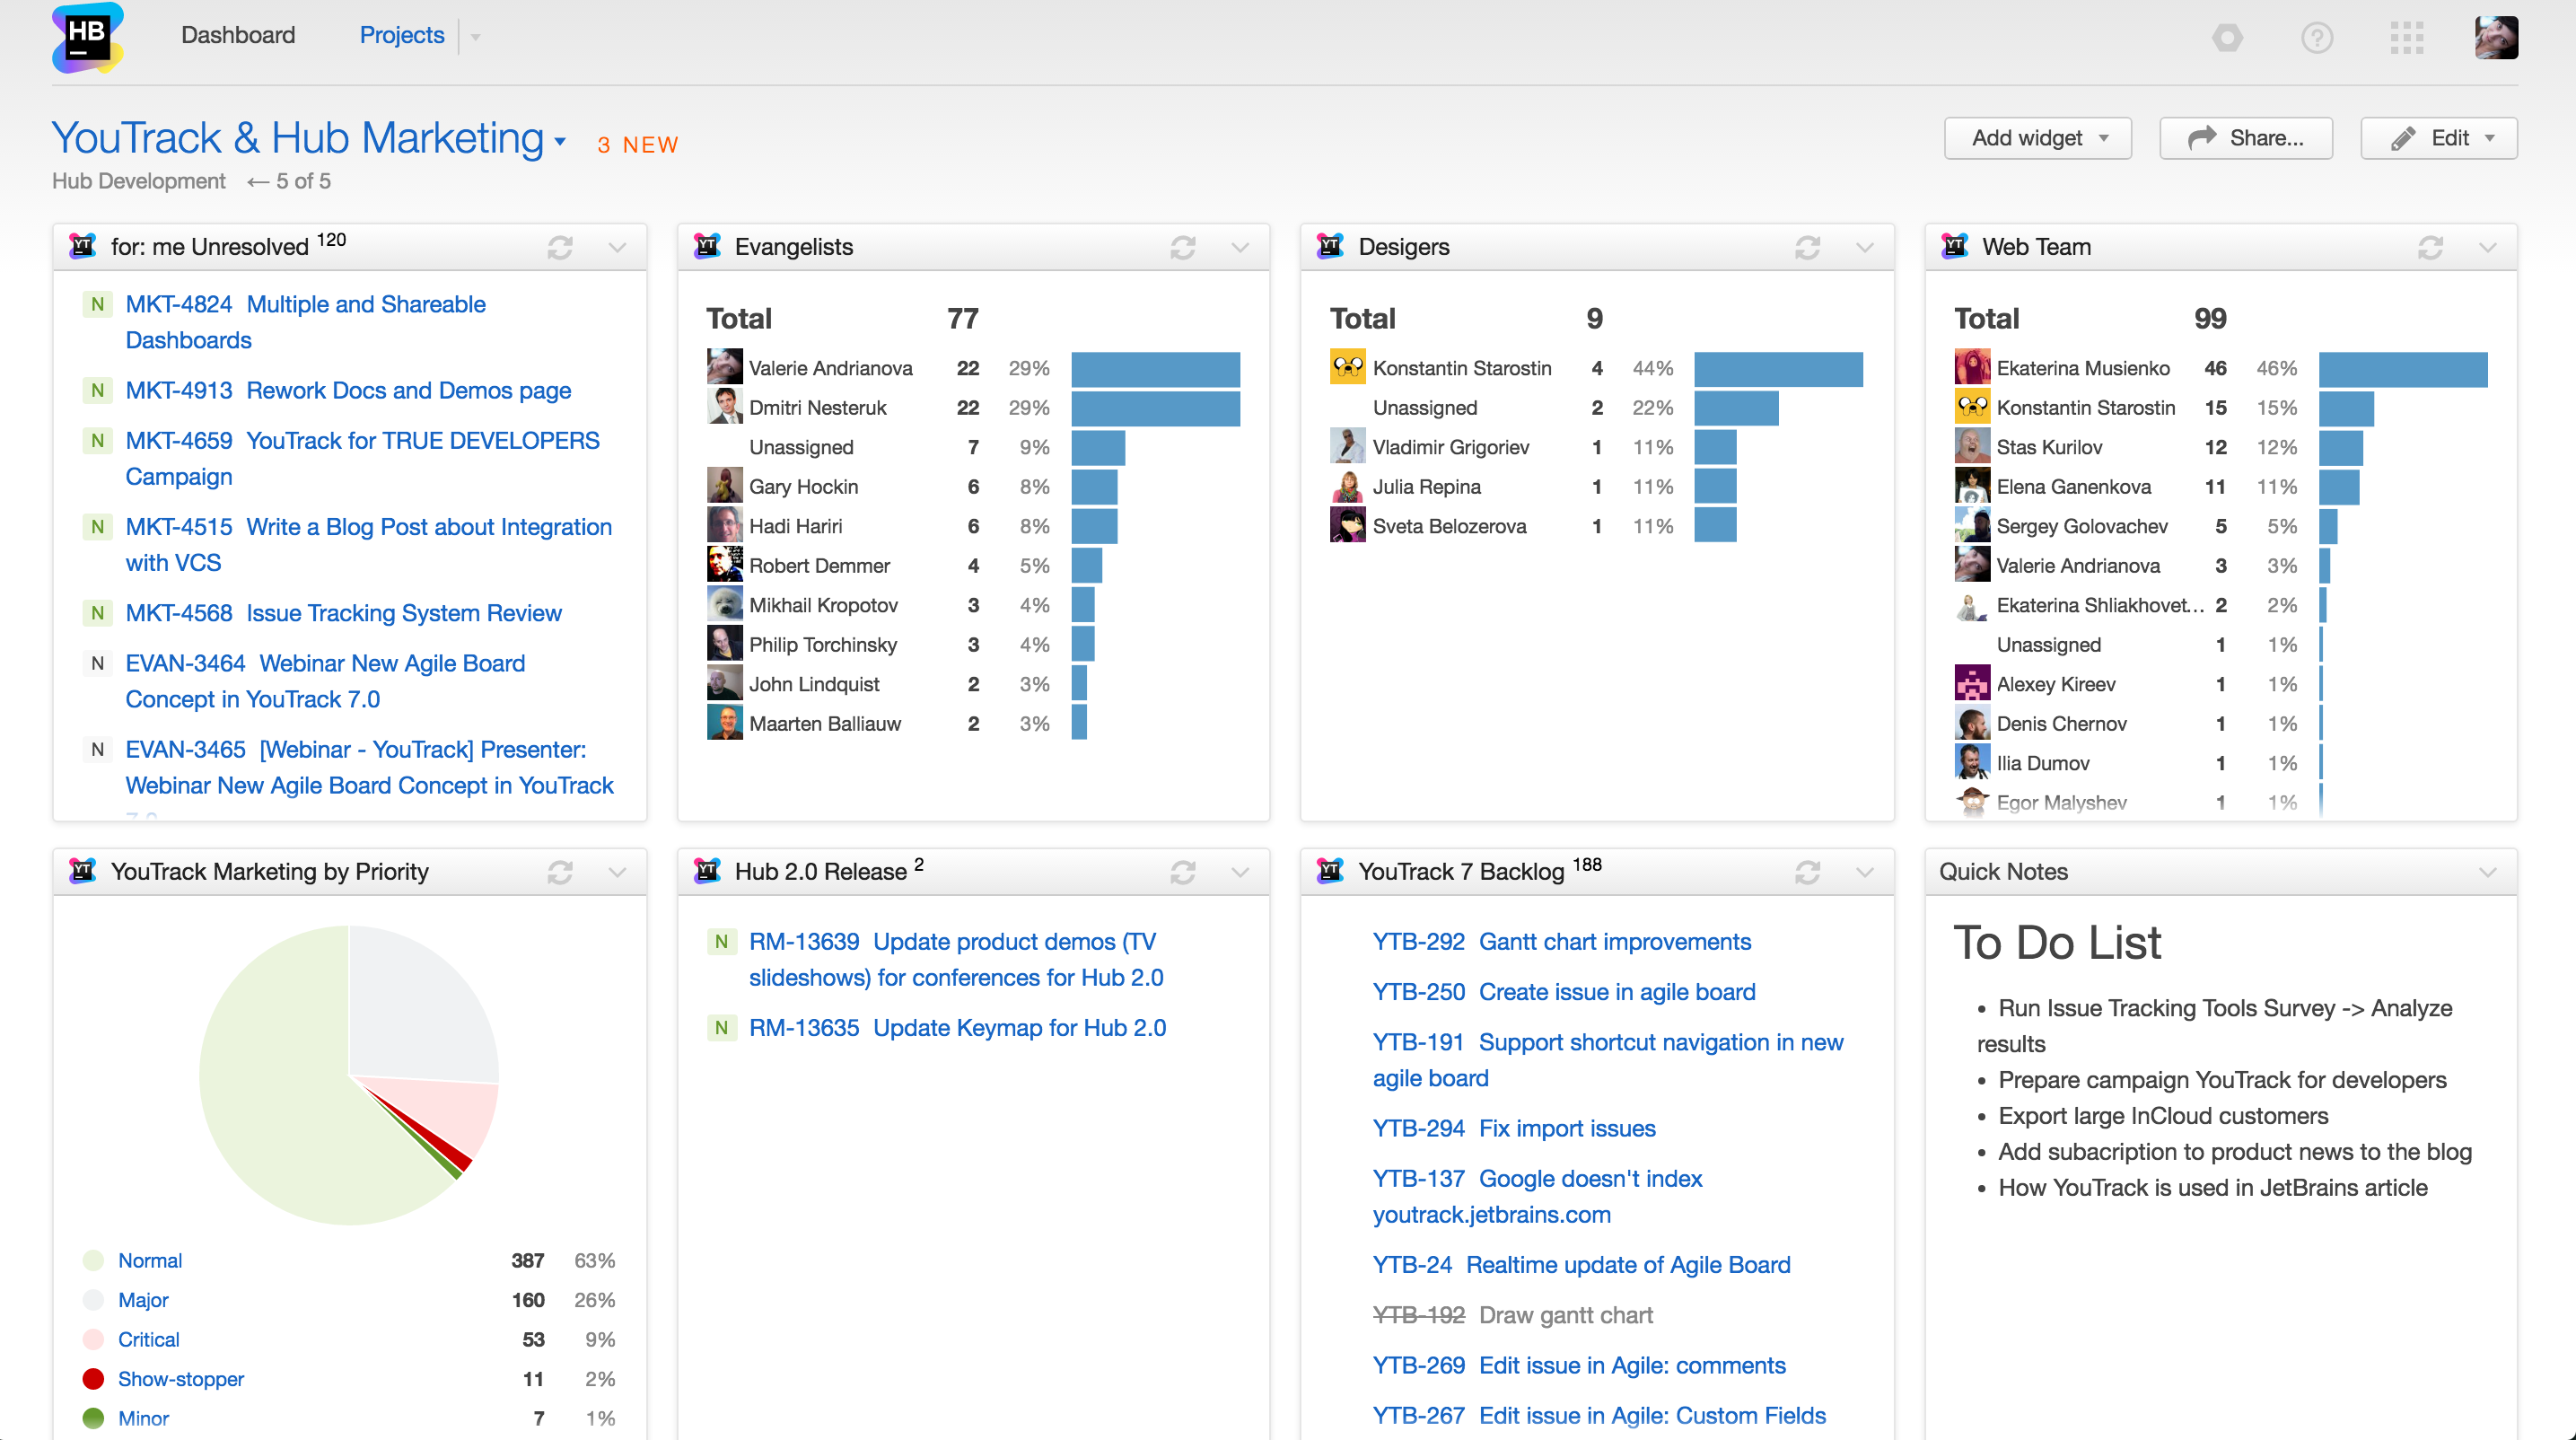Open the user profile avatar
2576x1440 pixels.
click(2496, 38)
